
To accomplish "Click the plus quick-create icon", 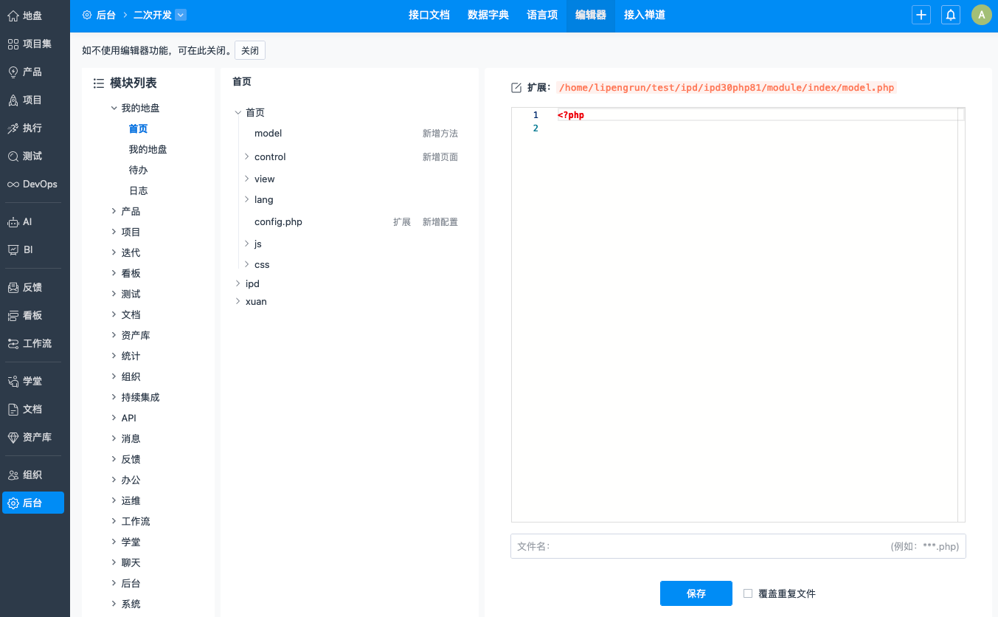I will [x=921, y=15].
